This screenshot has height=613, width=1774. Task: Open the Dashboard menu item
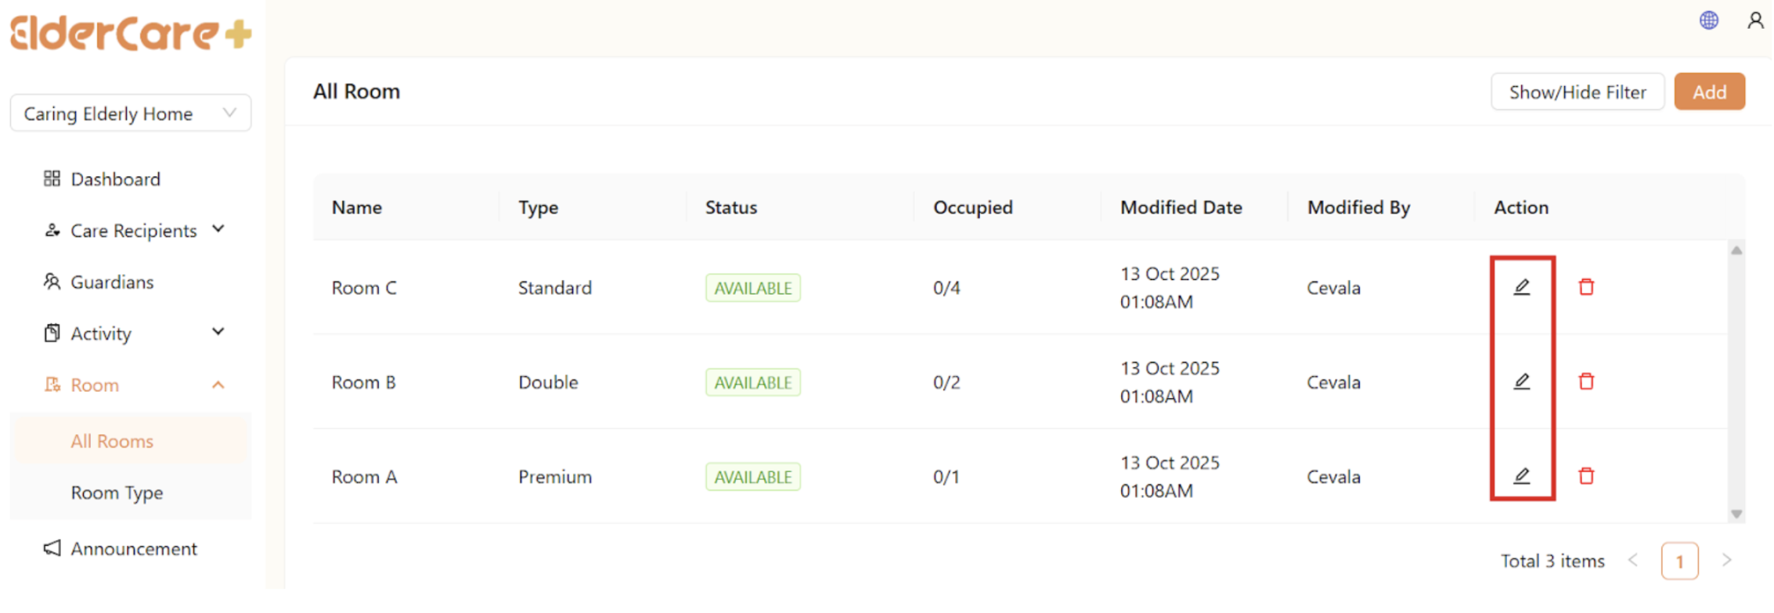[x=115, y=179]
